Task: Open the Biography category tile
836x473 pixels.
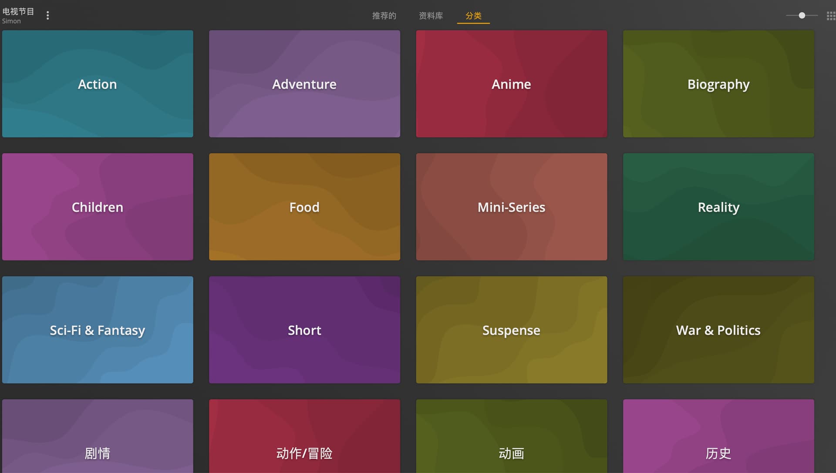Action: 718,84
